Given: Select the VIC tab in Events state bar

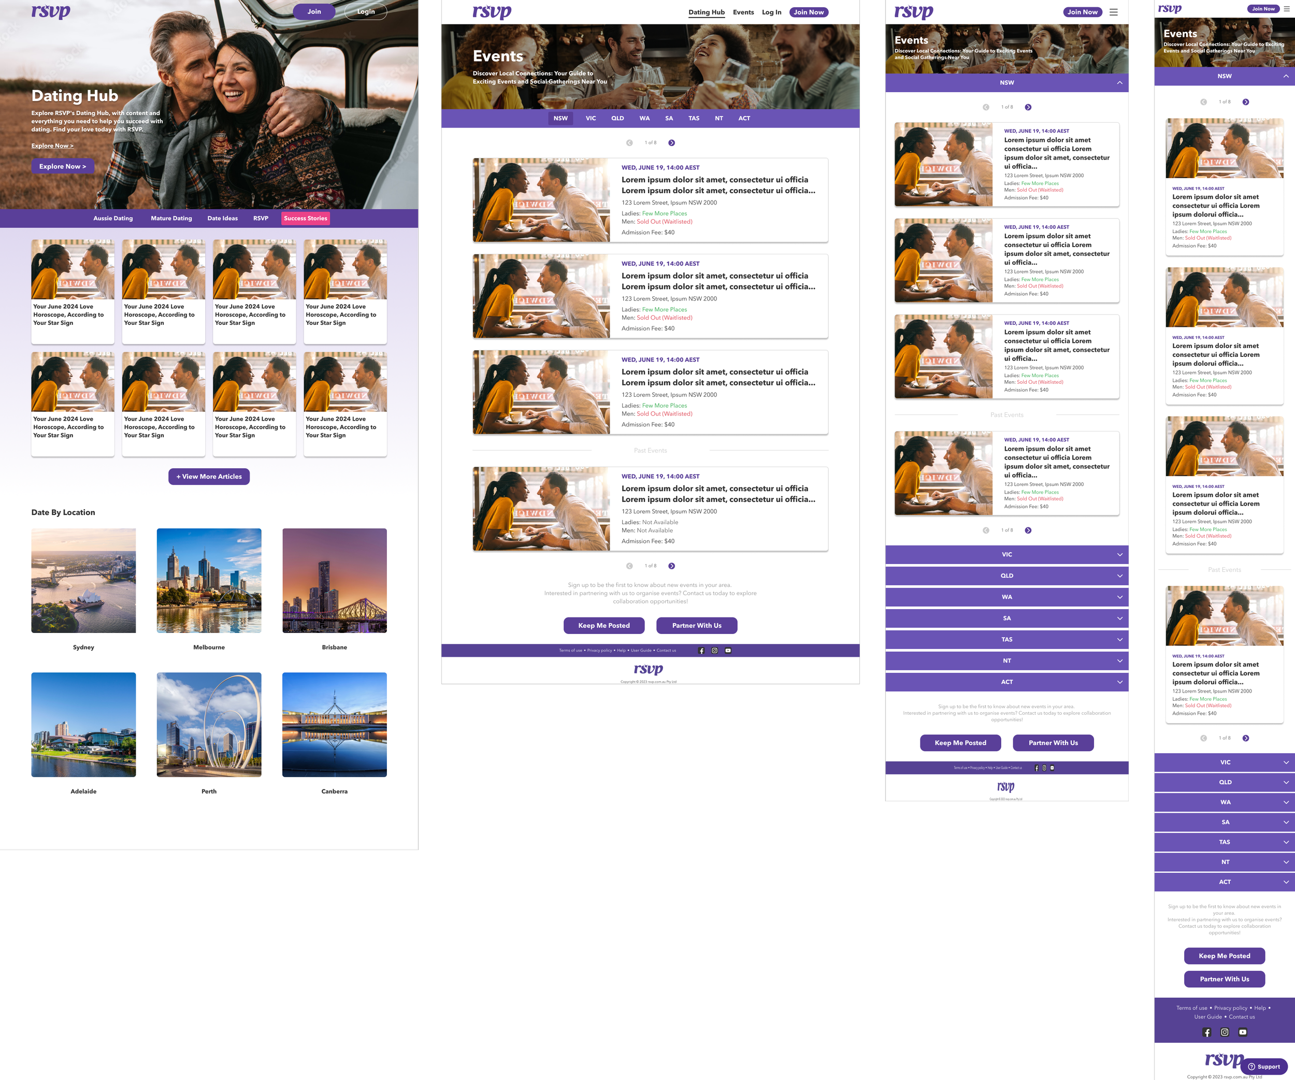Looking at the screenshot, I should pyautogui.click(x=591, y=119).
